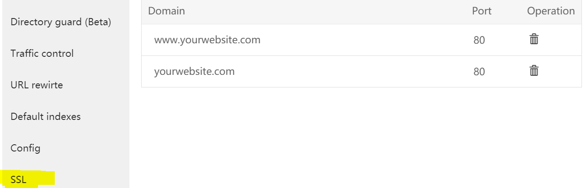Select the URL rewirte menu item
586x188 pixels.
tap(37, 85)
